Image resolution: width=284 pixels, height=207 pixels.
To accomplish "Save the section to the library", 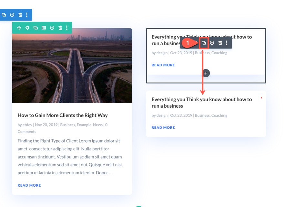I will point(12,15).
